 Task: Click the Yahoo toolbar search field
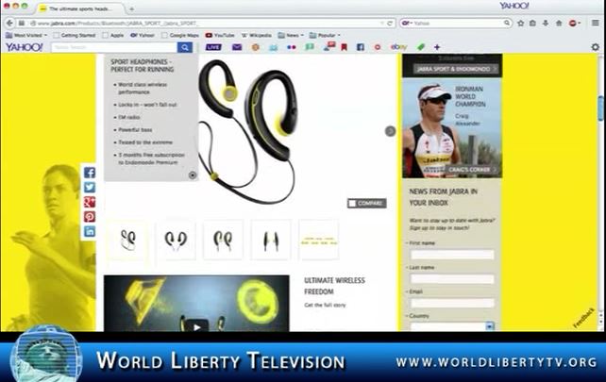pyautogui.click(x=114, y=47)
